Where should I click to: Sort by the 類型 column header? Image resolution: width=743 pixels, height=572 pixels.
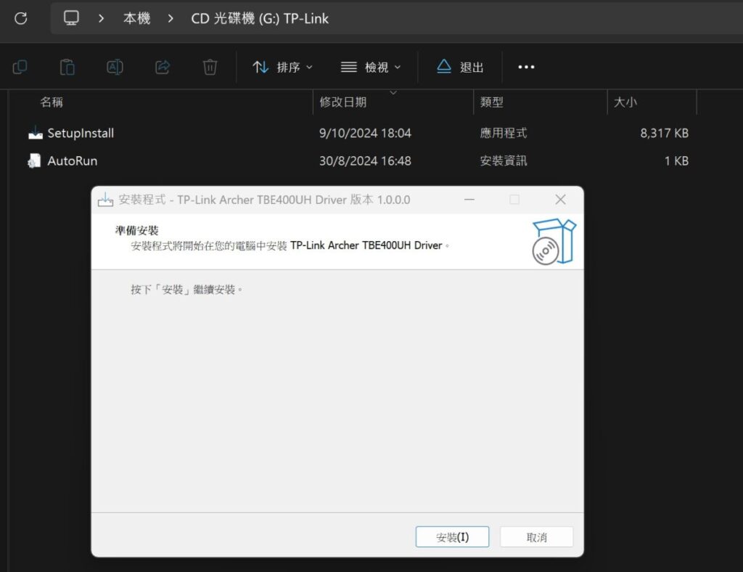[492, 102]
